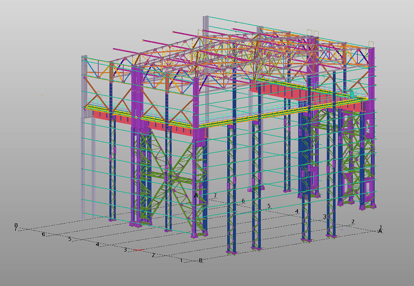This screenshot has height=286, width=414.
Task: Select grid label 5 on the front-left grid row
Action: pyautogui.click(x=70, y=239)
